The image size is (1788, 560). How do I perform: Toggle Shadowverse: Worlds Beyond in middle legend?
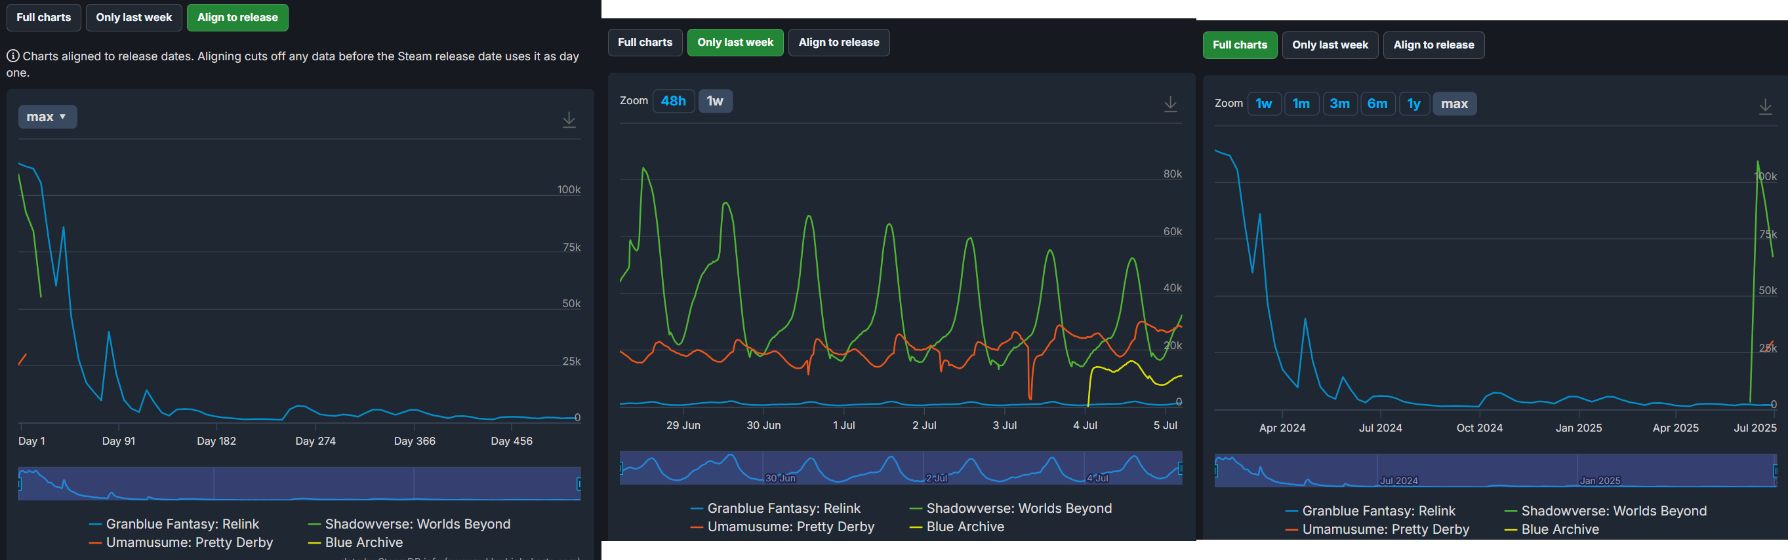(x=1011, y=508)
